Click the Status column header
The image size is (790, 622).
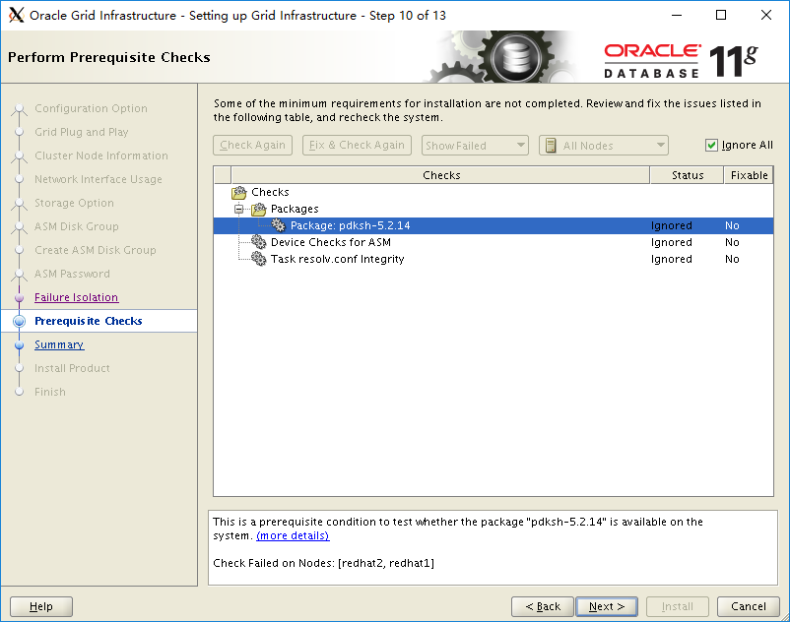[x=688, y=175]
